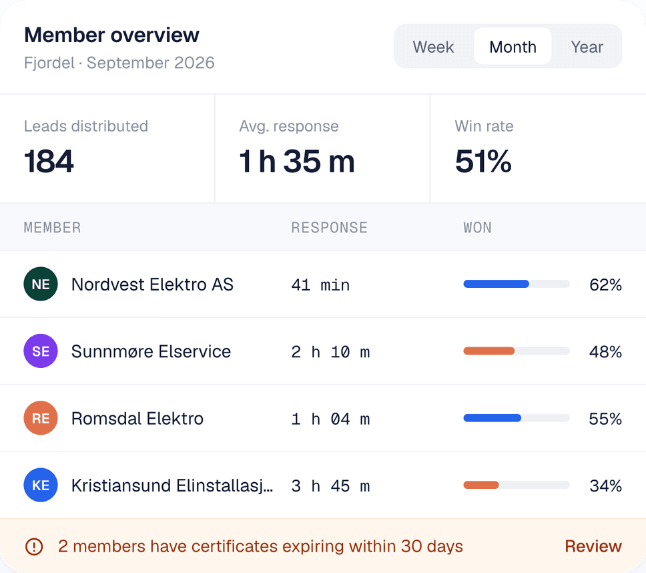This screenshot has height=573, width=646.
Task: Sort by the RESPONSE column header
Action: tap(329, 228)
